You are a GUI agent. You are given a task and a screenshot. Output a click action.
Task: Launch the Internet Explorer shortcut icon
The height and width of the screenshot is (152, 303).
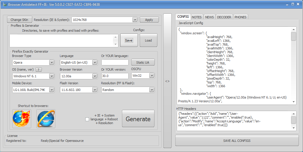[x=46, y=119]
